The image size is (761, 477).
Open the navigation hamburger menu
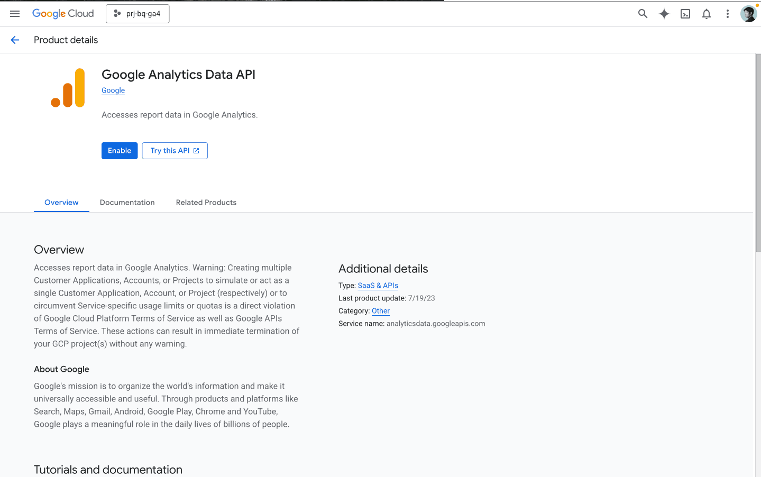[14, 13]
